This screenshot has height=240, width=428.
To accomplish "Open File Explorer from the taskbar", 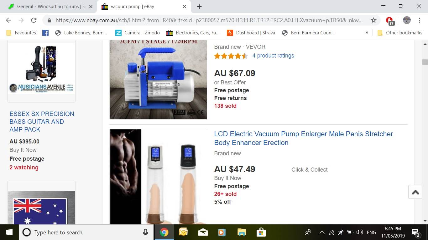I will [x=242, y=232].
